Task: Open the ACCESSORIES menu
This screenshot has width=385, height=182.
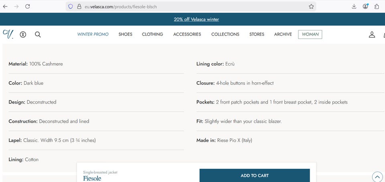Action: tap(187, 34)
